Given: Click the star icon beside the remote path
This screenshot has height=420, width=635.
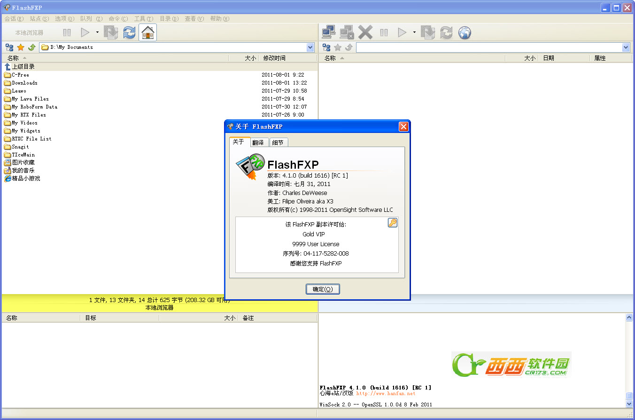Looking at the screenshot, I should point(338,47).
